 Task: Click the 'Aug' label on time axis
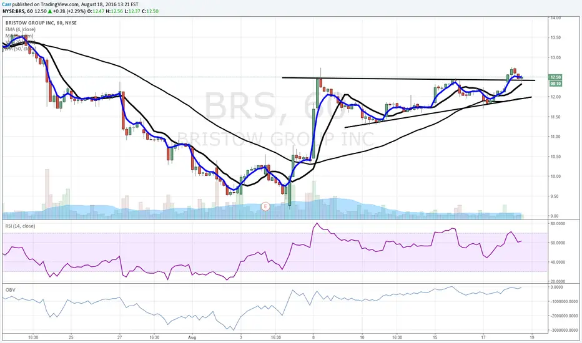192,337
